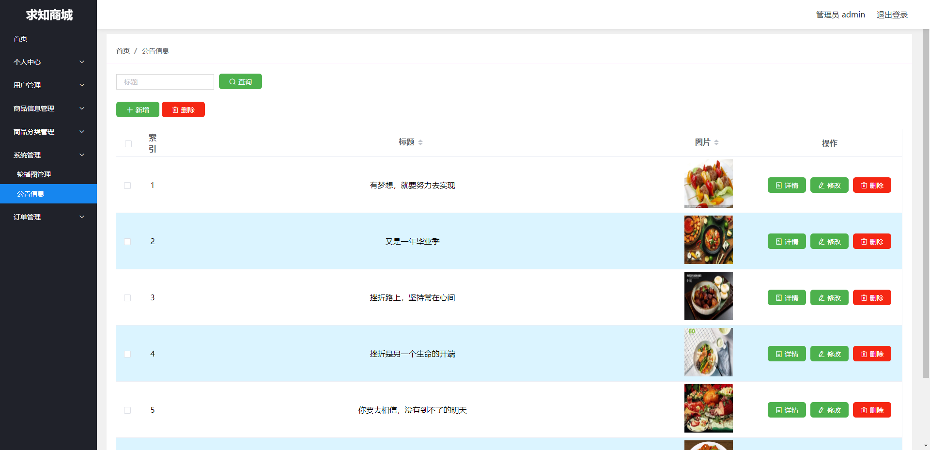Sort by 图片 column sort arrows

point(716,142)
